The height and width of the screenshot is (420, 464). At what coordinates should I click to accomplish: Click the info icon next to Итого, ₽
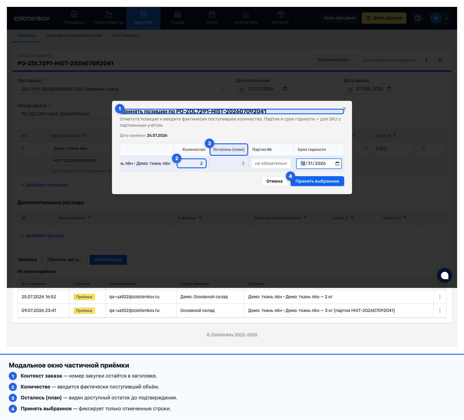click(x=395, y=135)
